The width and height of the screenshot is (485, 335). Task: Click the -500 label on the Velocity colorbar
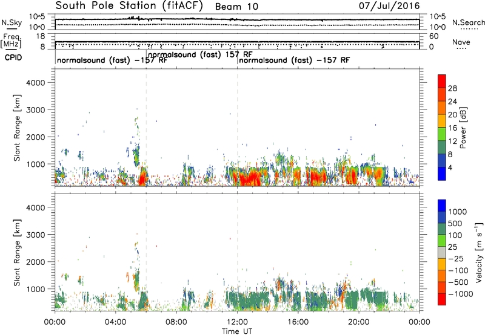tap(458, 282)
